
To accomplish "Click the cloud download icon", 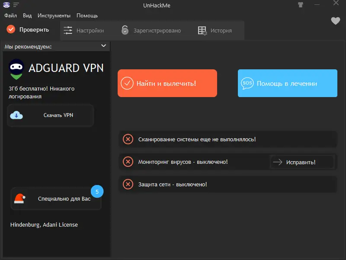I will [16, 115].
